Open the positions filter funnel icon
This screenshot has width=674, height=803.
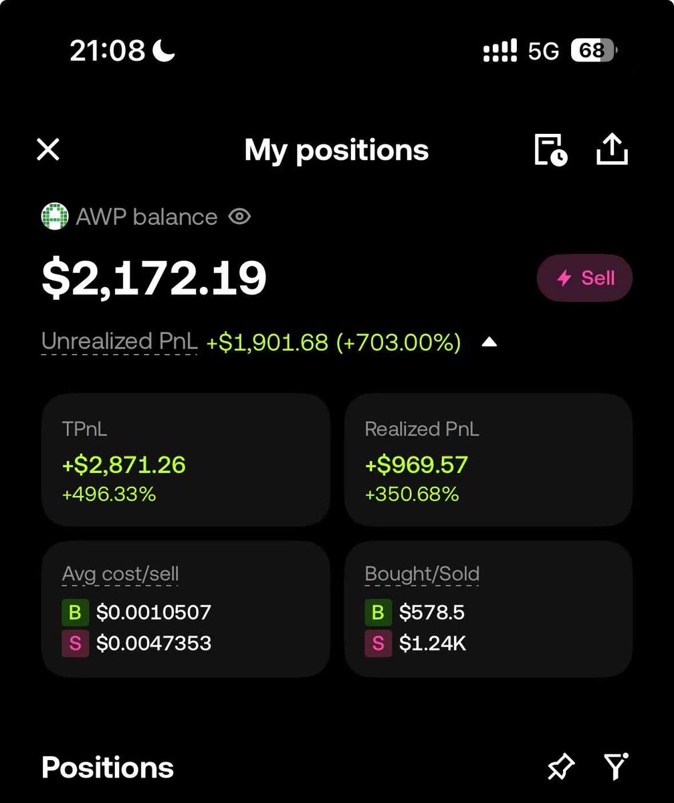click(x=616, y=767)
